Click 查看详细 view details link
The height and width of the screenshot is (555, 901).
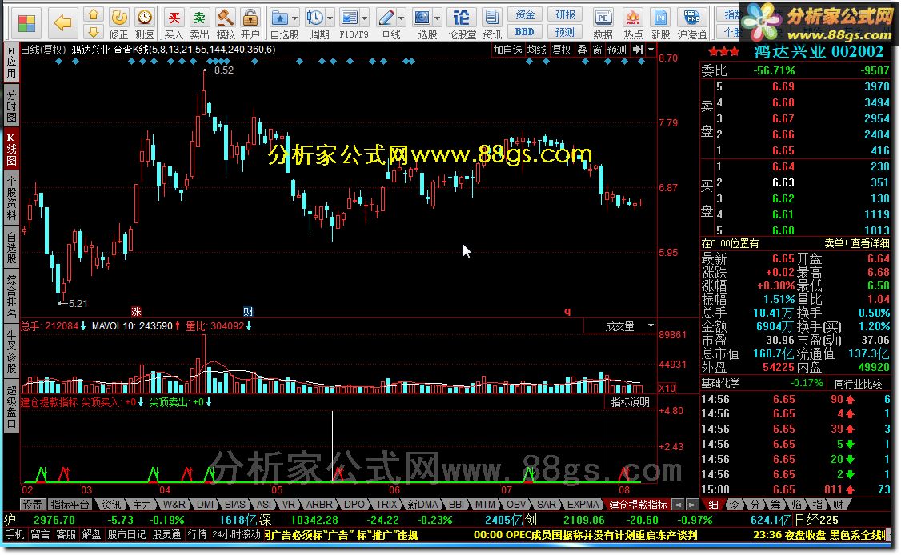click(870, 244)
